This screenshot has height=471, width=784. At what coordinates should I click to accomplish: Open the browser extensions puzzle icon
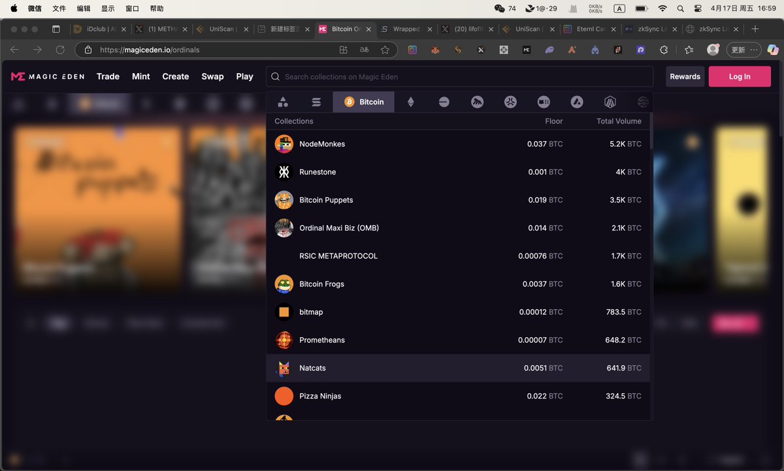tap(664, 50)
